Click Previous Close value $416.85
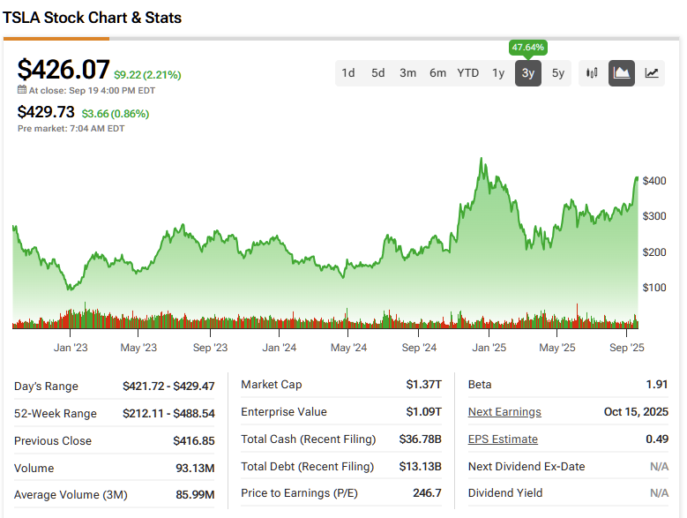Image resolution: width=687 pixels, height=518 pixels. click(194, 441)
